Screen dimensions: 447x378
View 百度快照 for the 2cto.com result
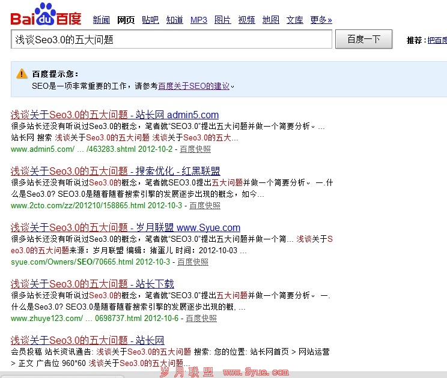pyautogui.click(x=205, y=206)
